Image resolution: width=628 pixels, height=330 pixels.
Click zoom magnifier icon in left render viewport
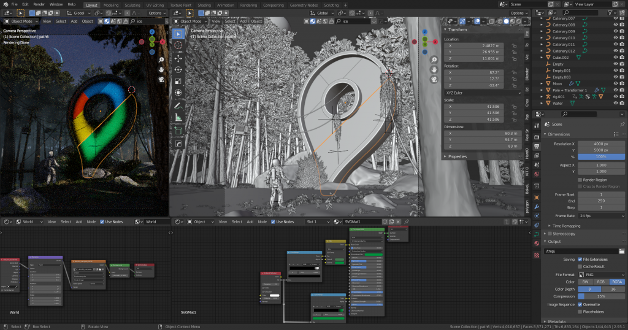coord(161,59)
